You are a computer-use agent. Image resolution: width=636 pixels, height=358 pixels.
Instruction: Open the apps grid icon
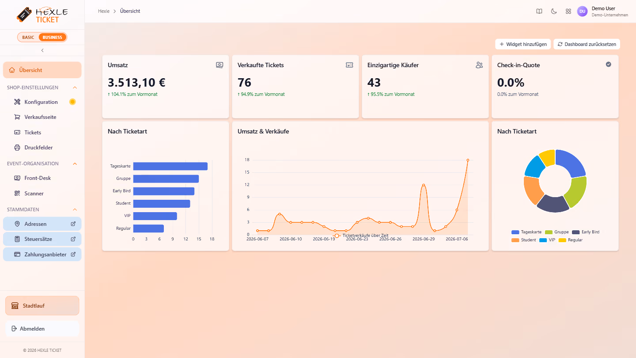[x=568, y=11]
